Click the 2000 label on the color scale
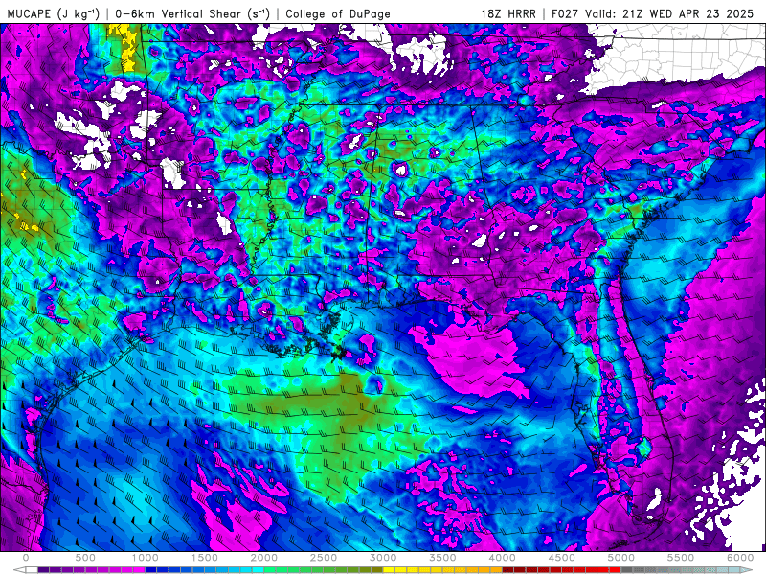The image size is (766, 575). (264, 558)
